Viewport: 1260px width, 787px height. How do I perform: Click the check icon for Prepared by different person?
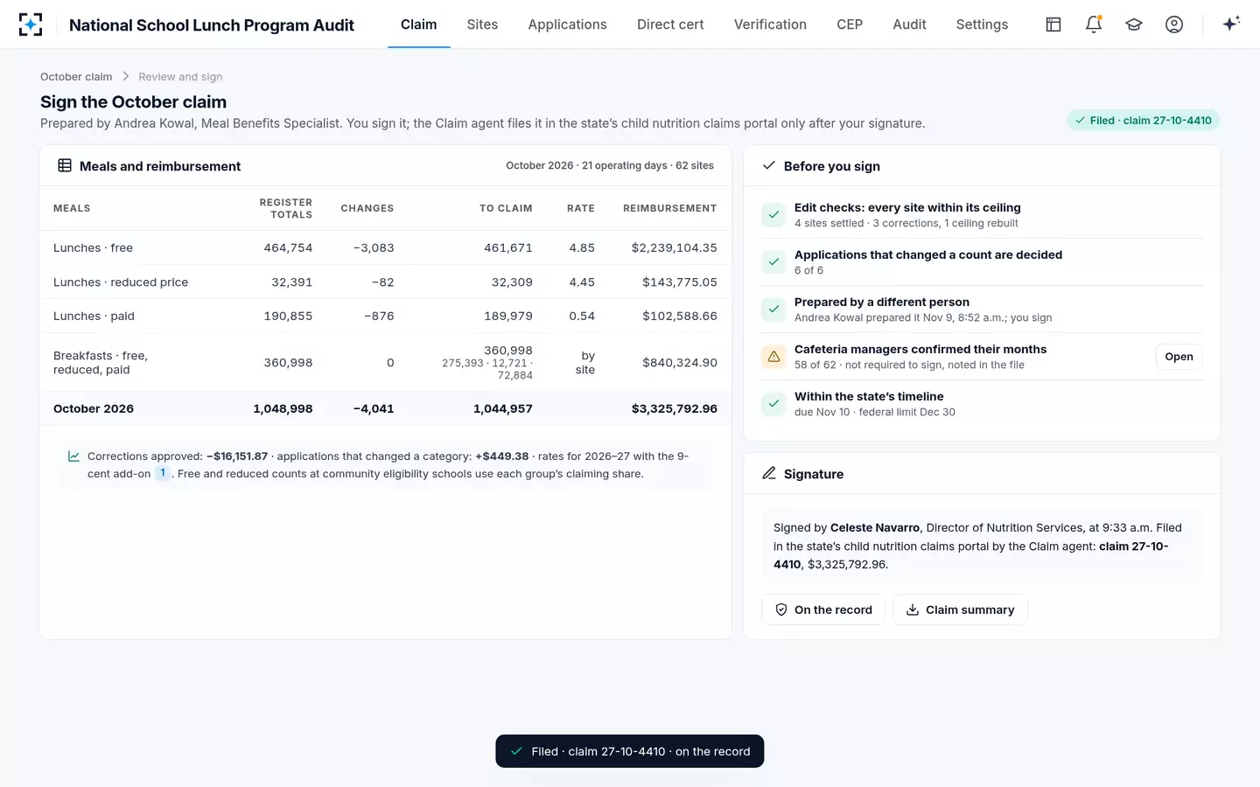click(x=773, y=310)
